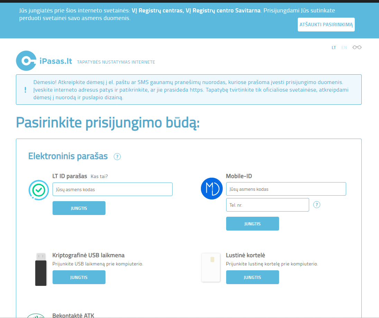379x318 pixels.
Task: Click the iPasas.lt brand text
Action: (56, 61)
